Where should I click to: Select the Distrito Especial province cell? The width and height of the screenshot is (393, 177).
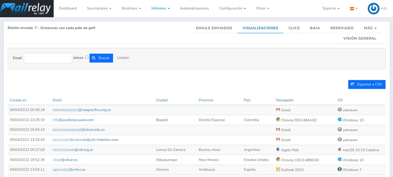click(x=212, y=120)
